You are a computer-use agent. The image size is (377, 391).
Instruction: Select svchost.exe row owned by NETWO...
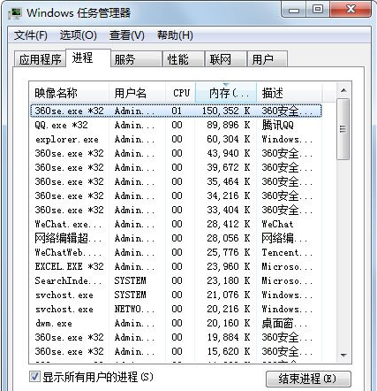point(176,309)
